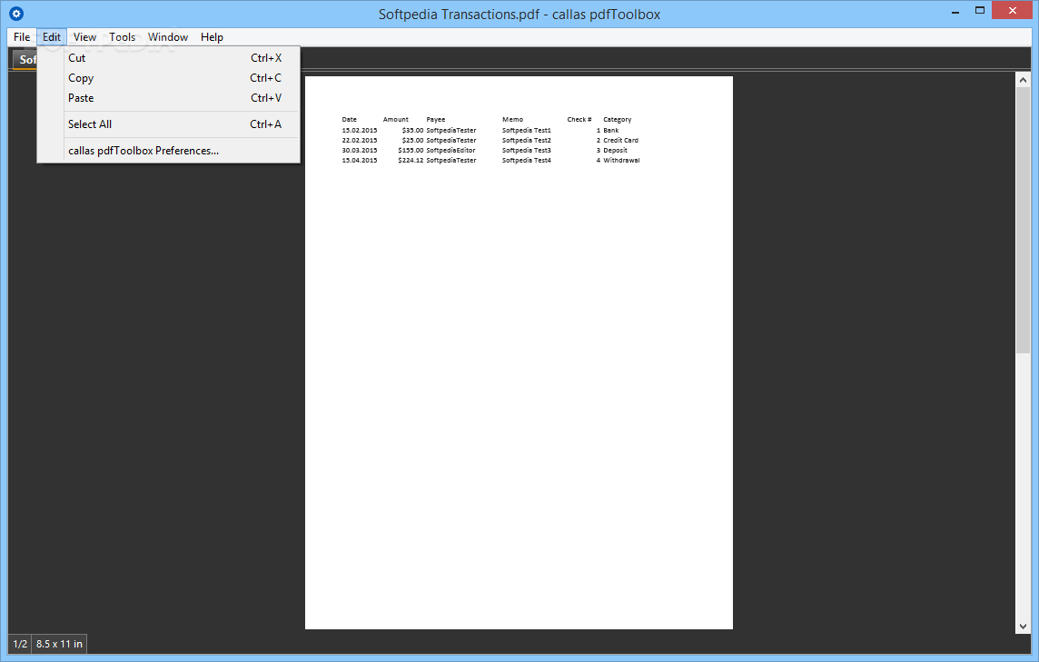Screen dimensions: 1039x662
Task: Click the vertical scrollbar thumb
Action: (x=1023, y=220)
